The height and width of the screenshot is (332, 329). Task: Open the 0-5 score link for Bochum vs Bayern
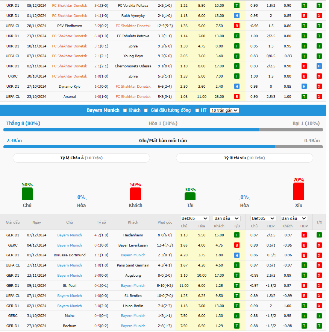97,326
